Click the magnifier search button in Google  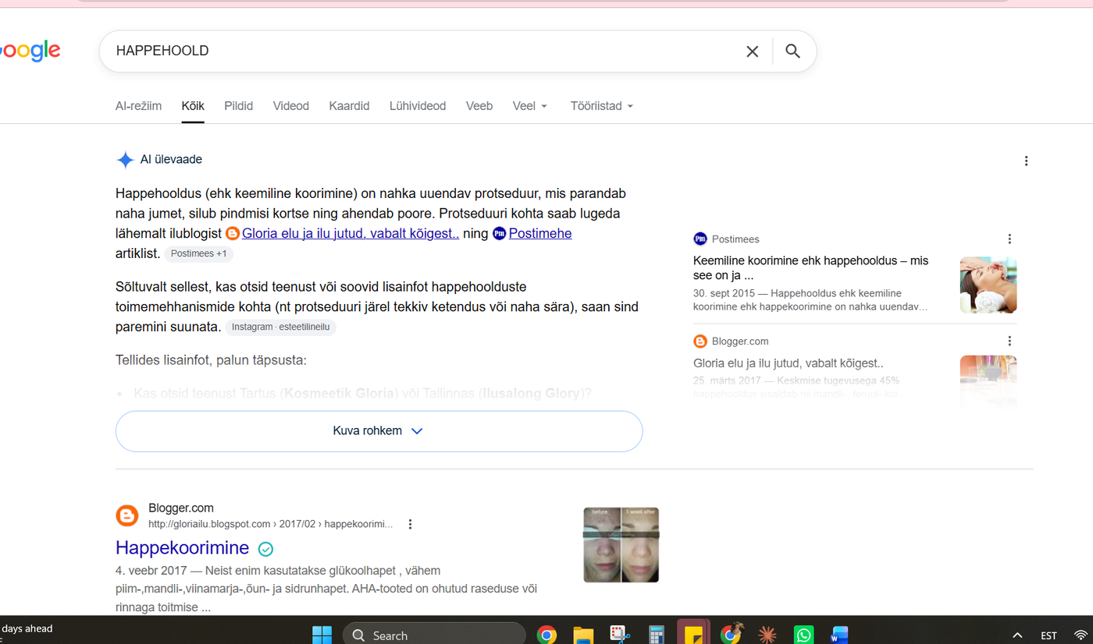[x=792, y=51]
